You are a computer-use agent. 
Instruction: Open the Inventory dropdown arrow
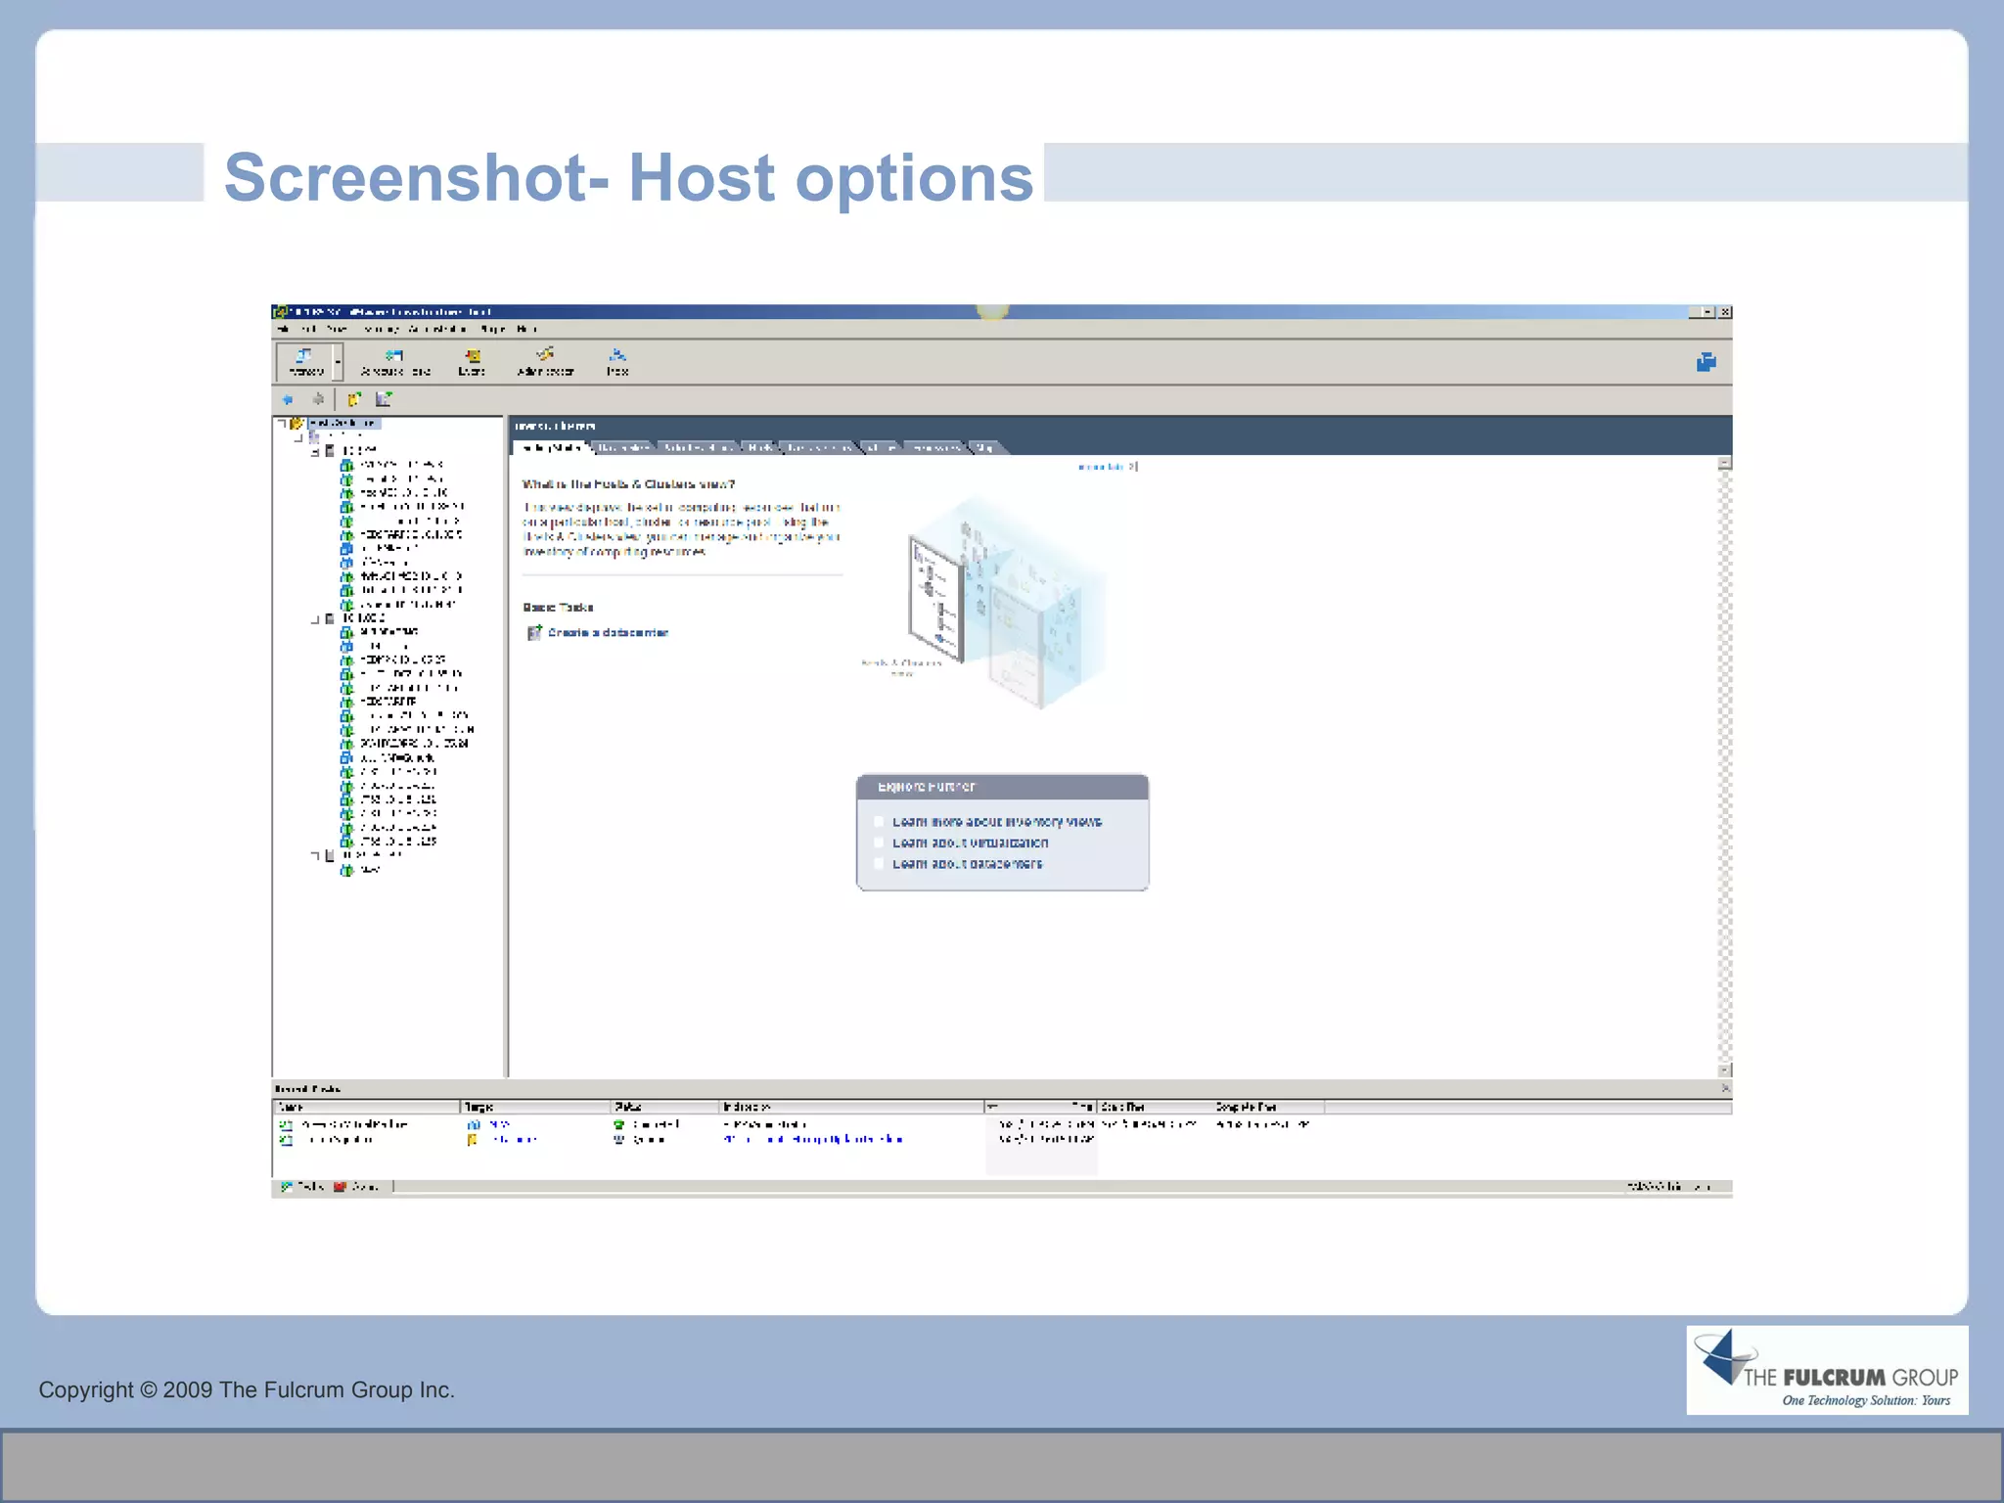click(x=339, y=362)
